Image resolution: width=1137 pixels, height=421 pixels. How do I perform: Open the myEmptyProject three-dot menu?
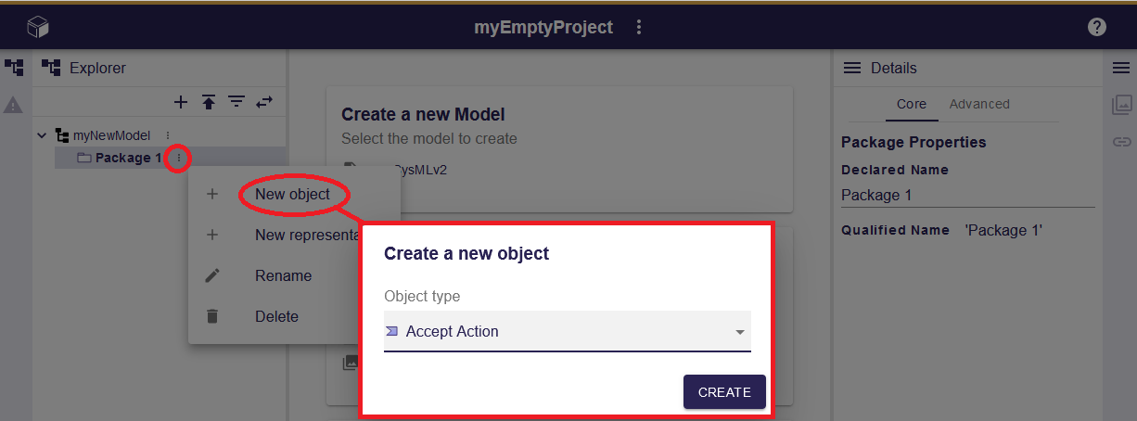coord(639,28)
